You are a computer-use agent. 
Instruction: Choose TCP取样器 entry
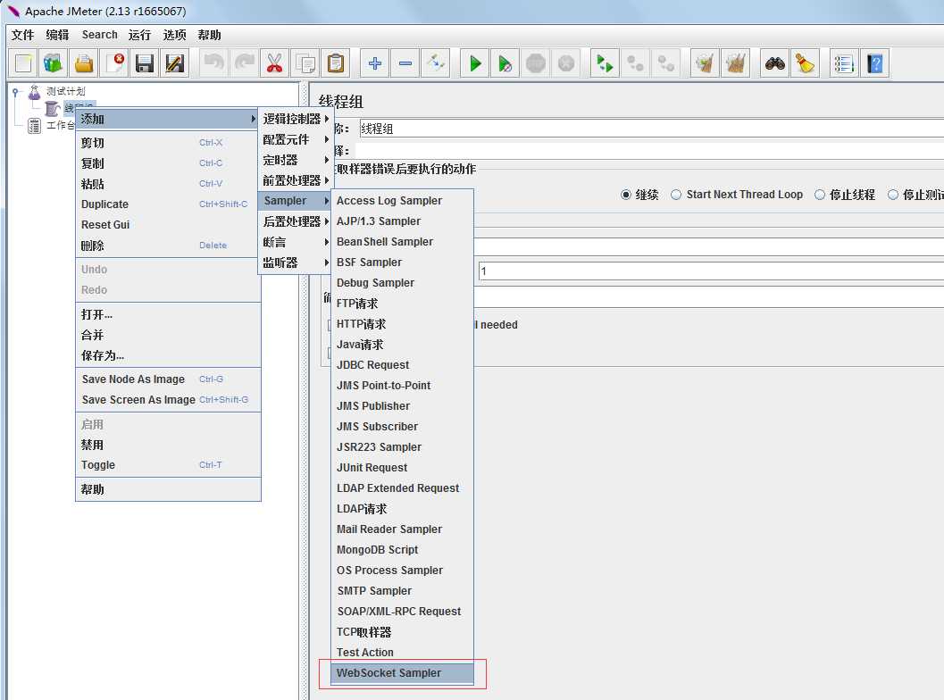[402, 632]
